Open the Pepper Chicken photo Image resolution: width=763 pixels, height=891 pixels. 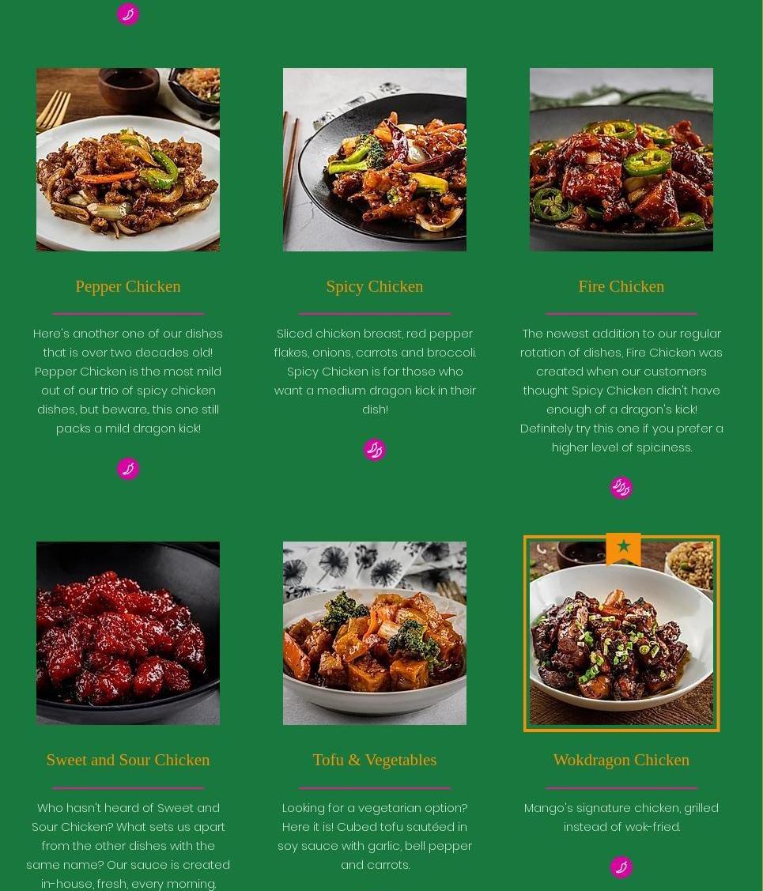click(128, 160)
